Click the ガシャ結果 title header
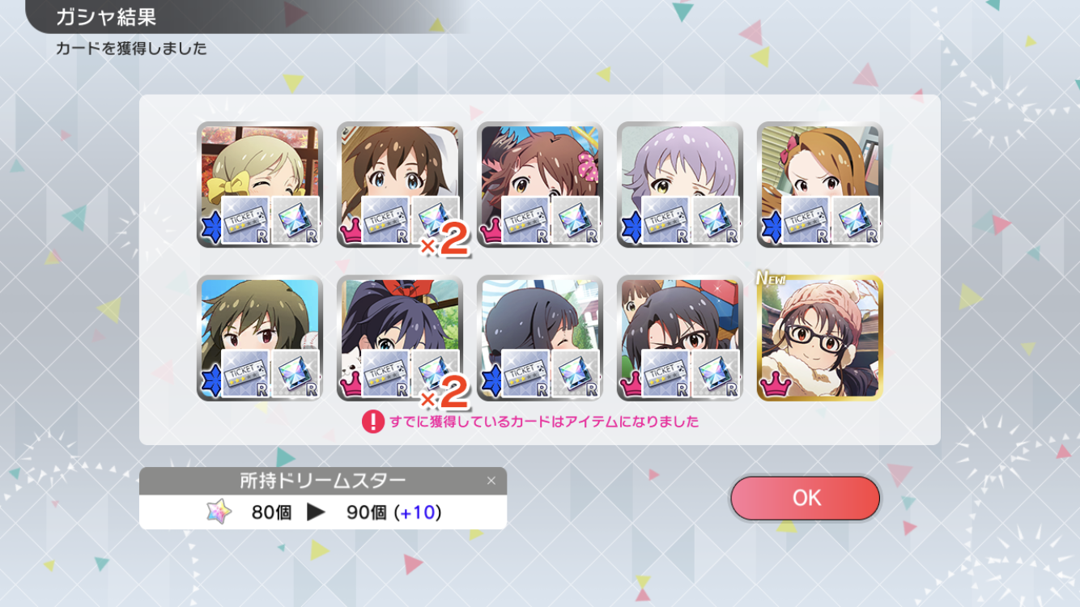Image resolution: width=1080 pixels, height=607 pixels. pos(106,16)
